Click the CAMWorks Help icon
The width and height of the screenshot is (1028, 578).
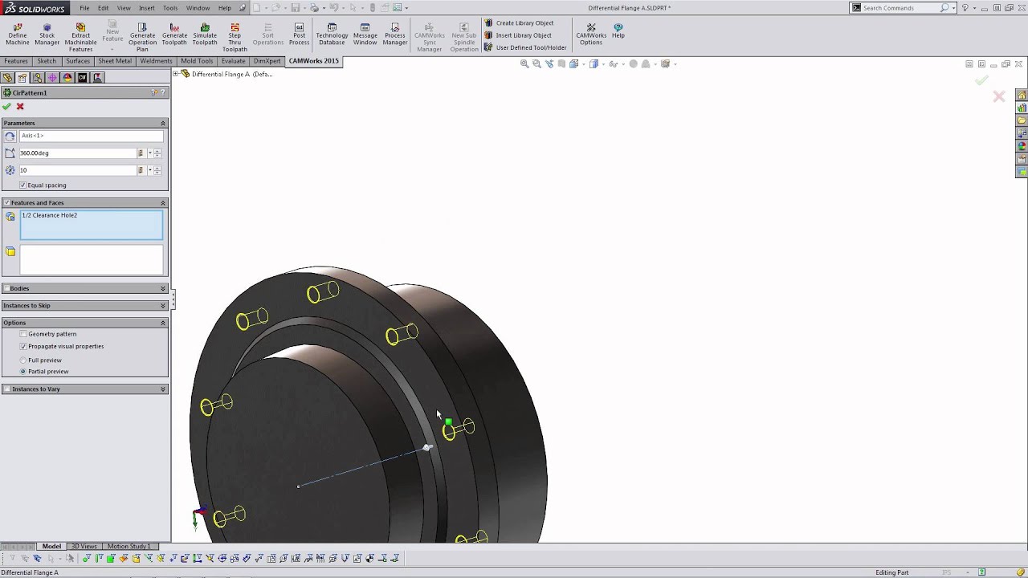pyautogui.click(x=618, y=31)
